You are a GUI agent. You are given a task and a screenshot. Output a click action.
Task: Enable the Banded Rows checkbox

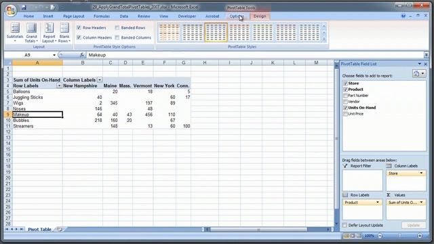pos(117,28)
